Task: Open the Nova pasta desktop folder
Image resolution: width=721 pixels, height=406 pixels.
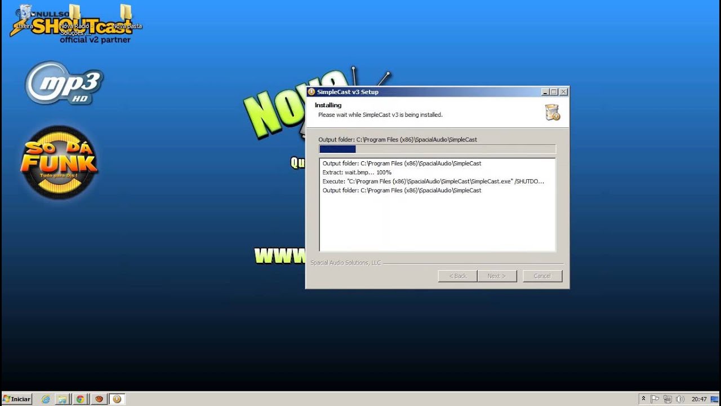Action: pyautogui.click(x=127, y=17)
